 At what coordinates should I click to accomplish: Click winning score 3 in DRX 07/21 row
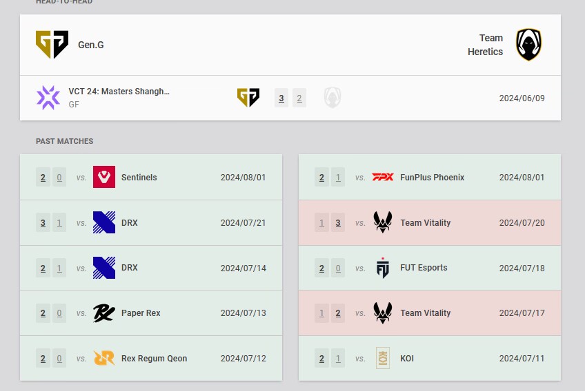tap(43, 222)
